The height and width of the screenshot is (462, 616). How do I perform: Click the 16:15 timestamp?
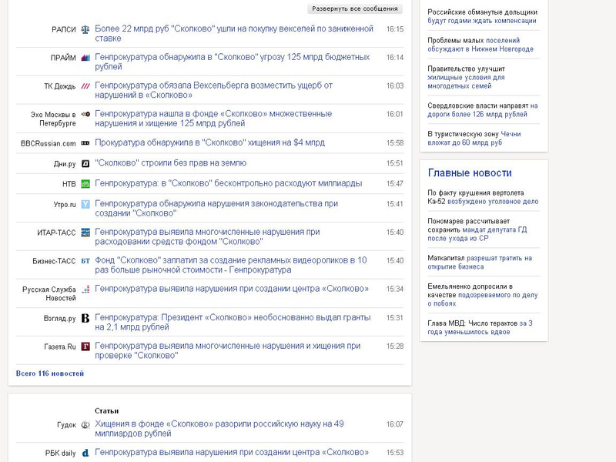click(x=395, y=29)
